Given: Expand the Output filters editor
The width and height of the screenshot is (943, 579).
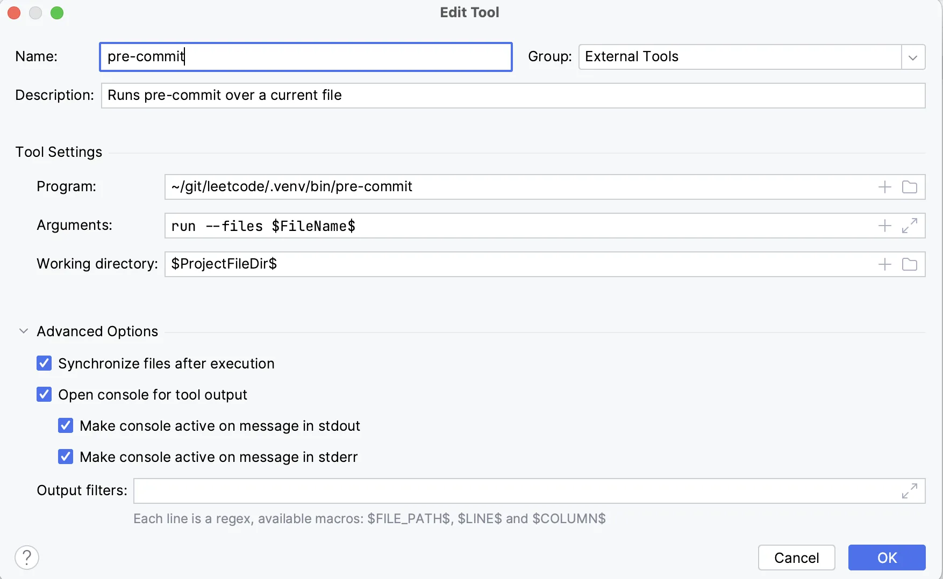Looking at the screenshot, I should (909, 491).
